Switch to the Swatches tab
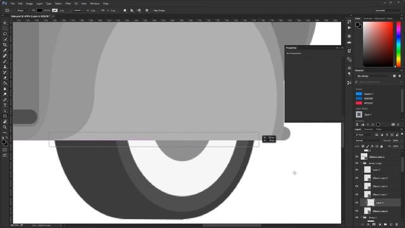The height and width of the screenshot is (228, 405). coord(368,18)
